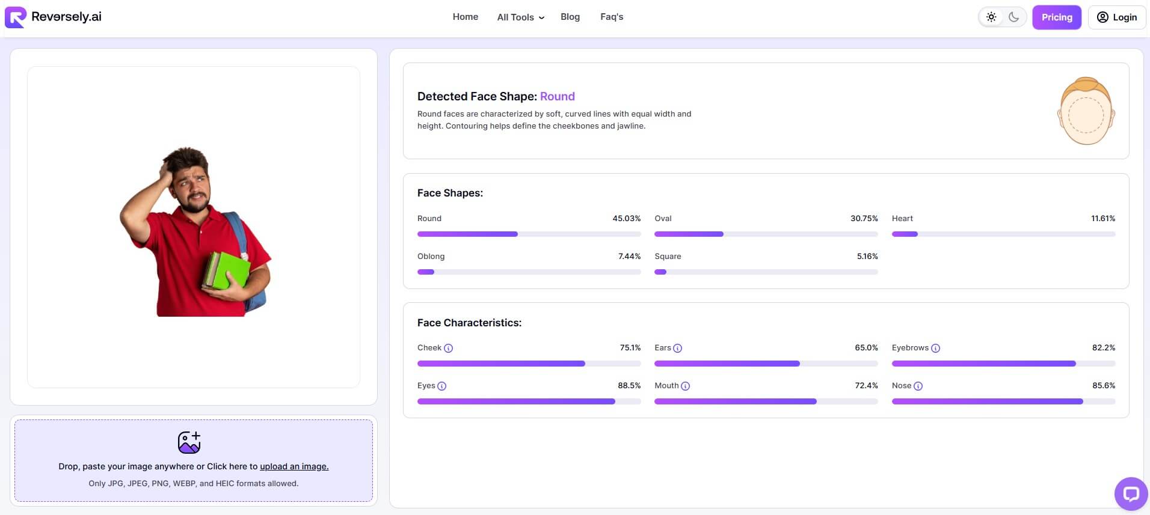
Task: Click the Pricing button
Action: point(1056,17)
